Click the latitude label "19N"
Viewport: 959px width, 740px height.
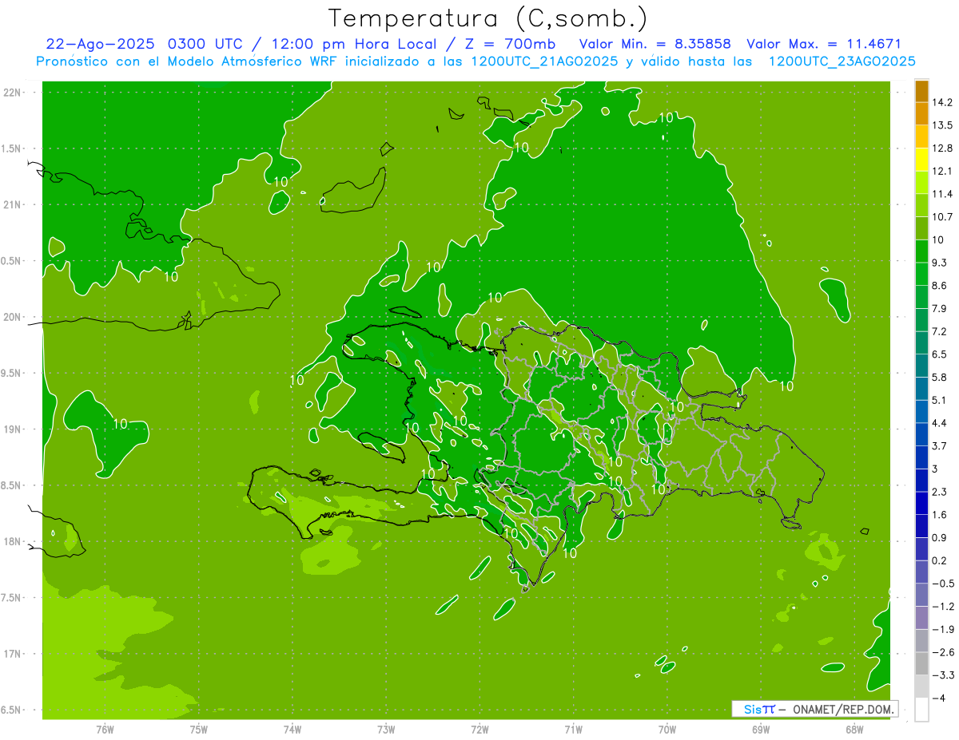pos(13,429)
